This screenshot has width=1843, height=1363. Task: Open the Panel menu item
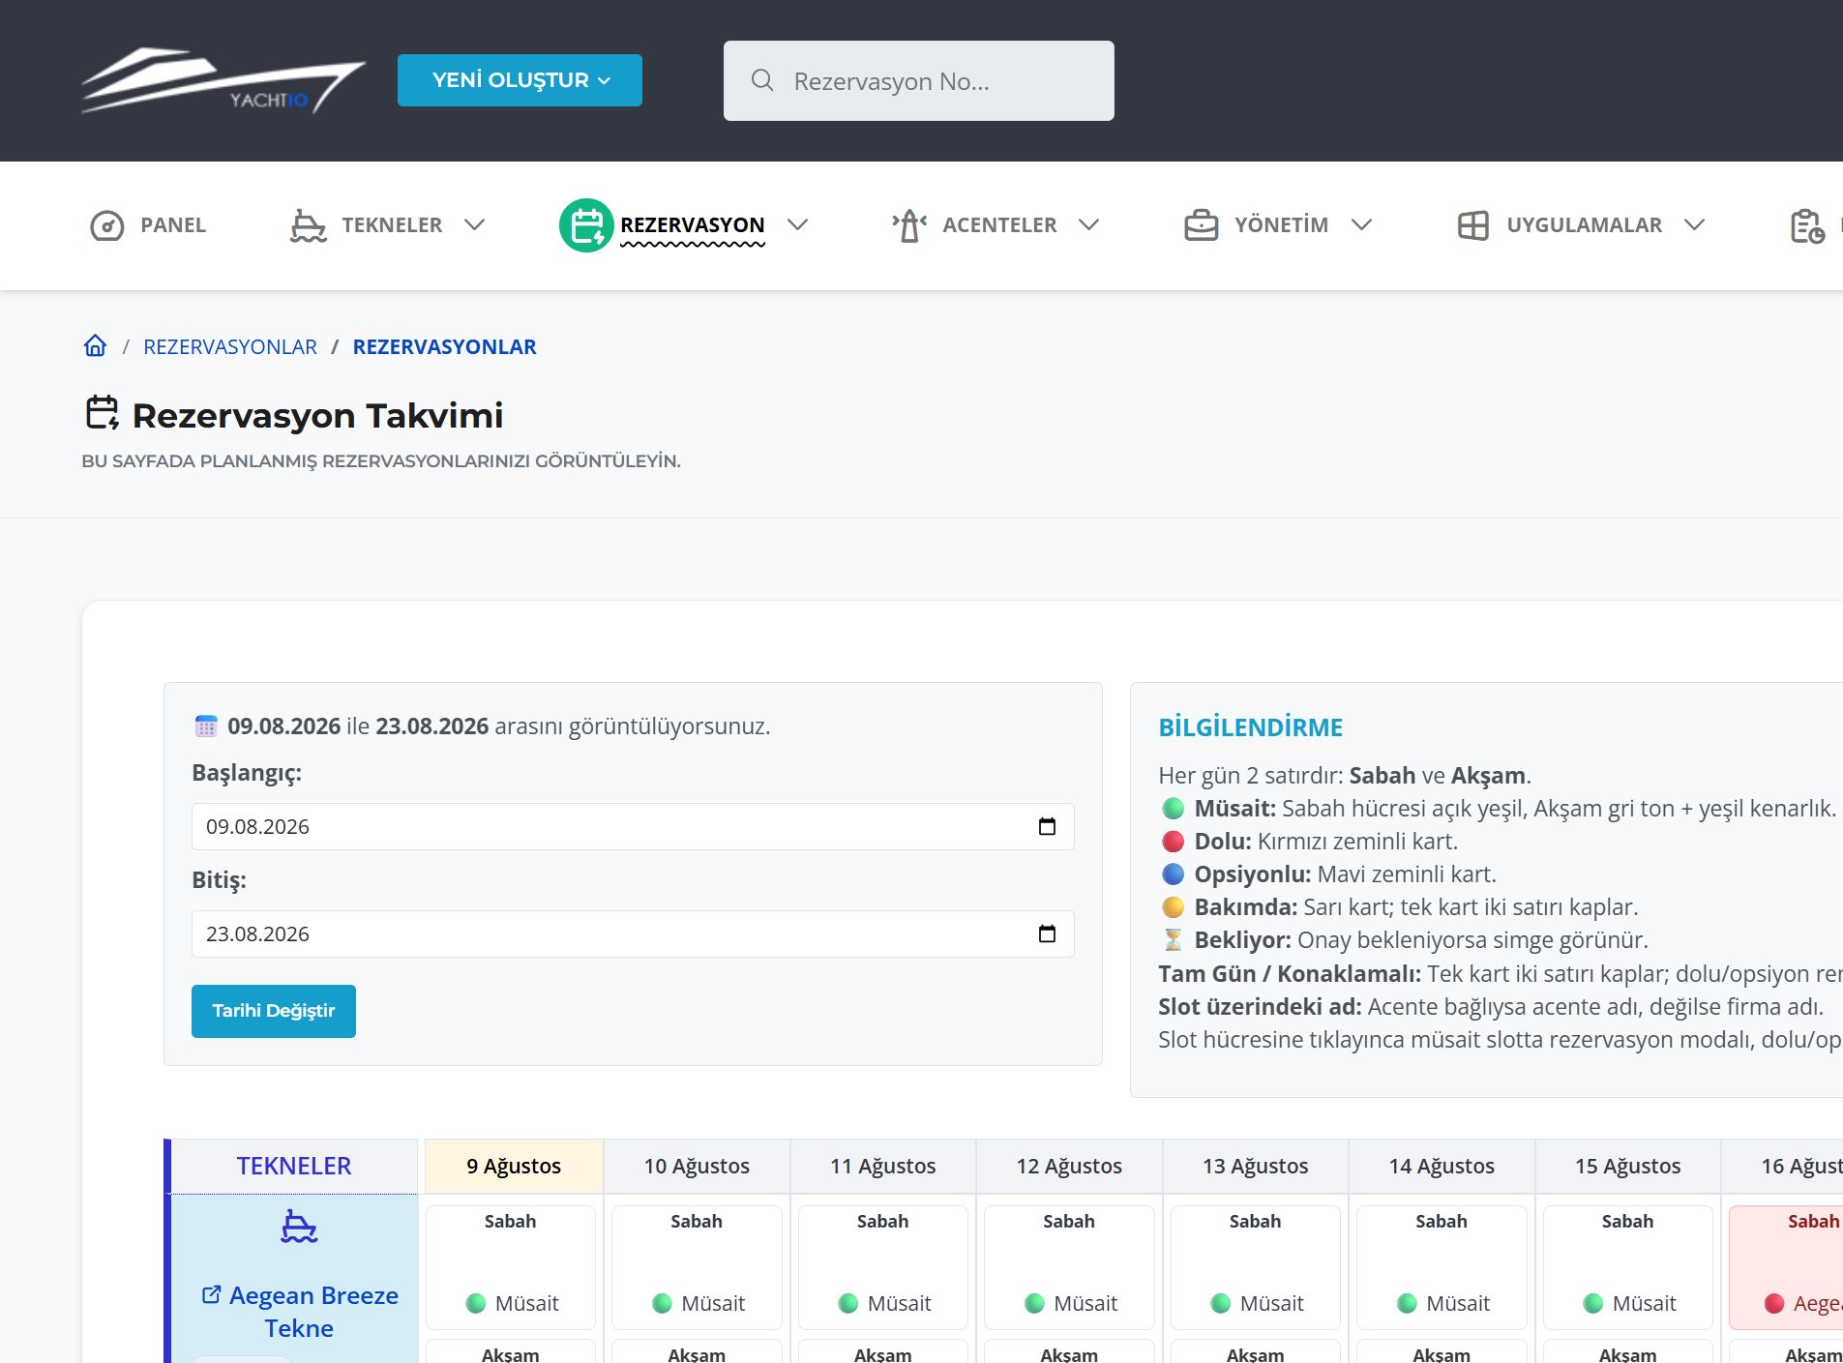[x=173, y=225]
